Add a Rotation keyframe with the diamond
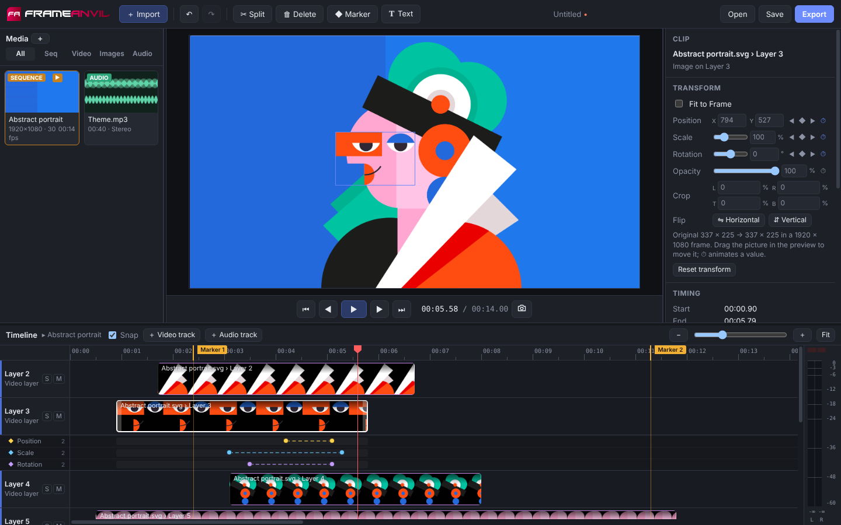This screenshot has width=841, height=525. click(x=802, y=155)
